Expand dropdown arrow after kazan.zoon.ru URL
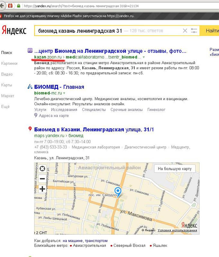 coord(144,57)
